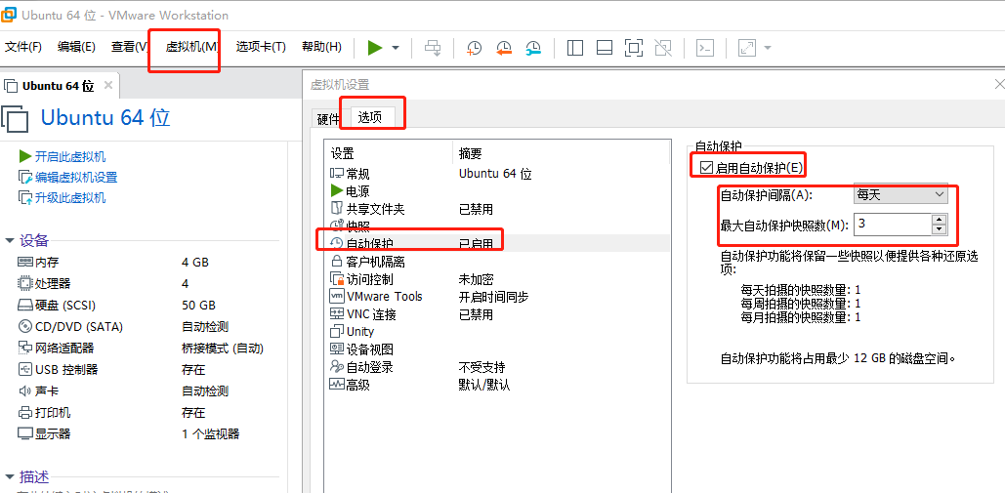The width and height of the screenshot is (1005, 493).
Task: Open the 虚拟机(M) menu
Action: point(192,47)
